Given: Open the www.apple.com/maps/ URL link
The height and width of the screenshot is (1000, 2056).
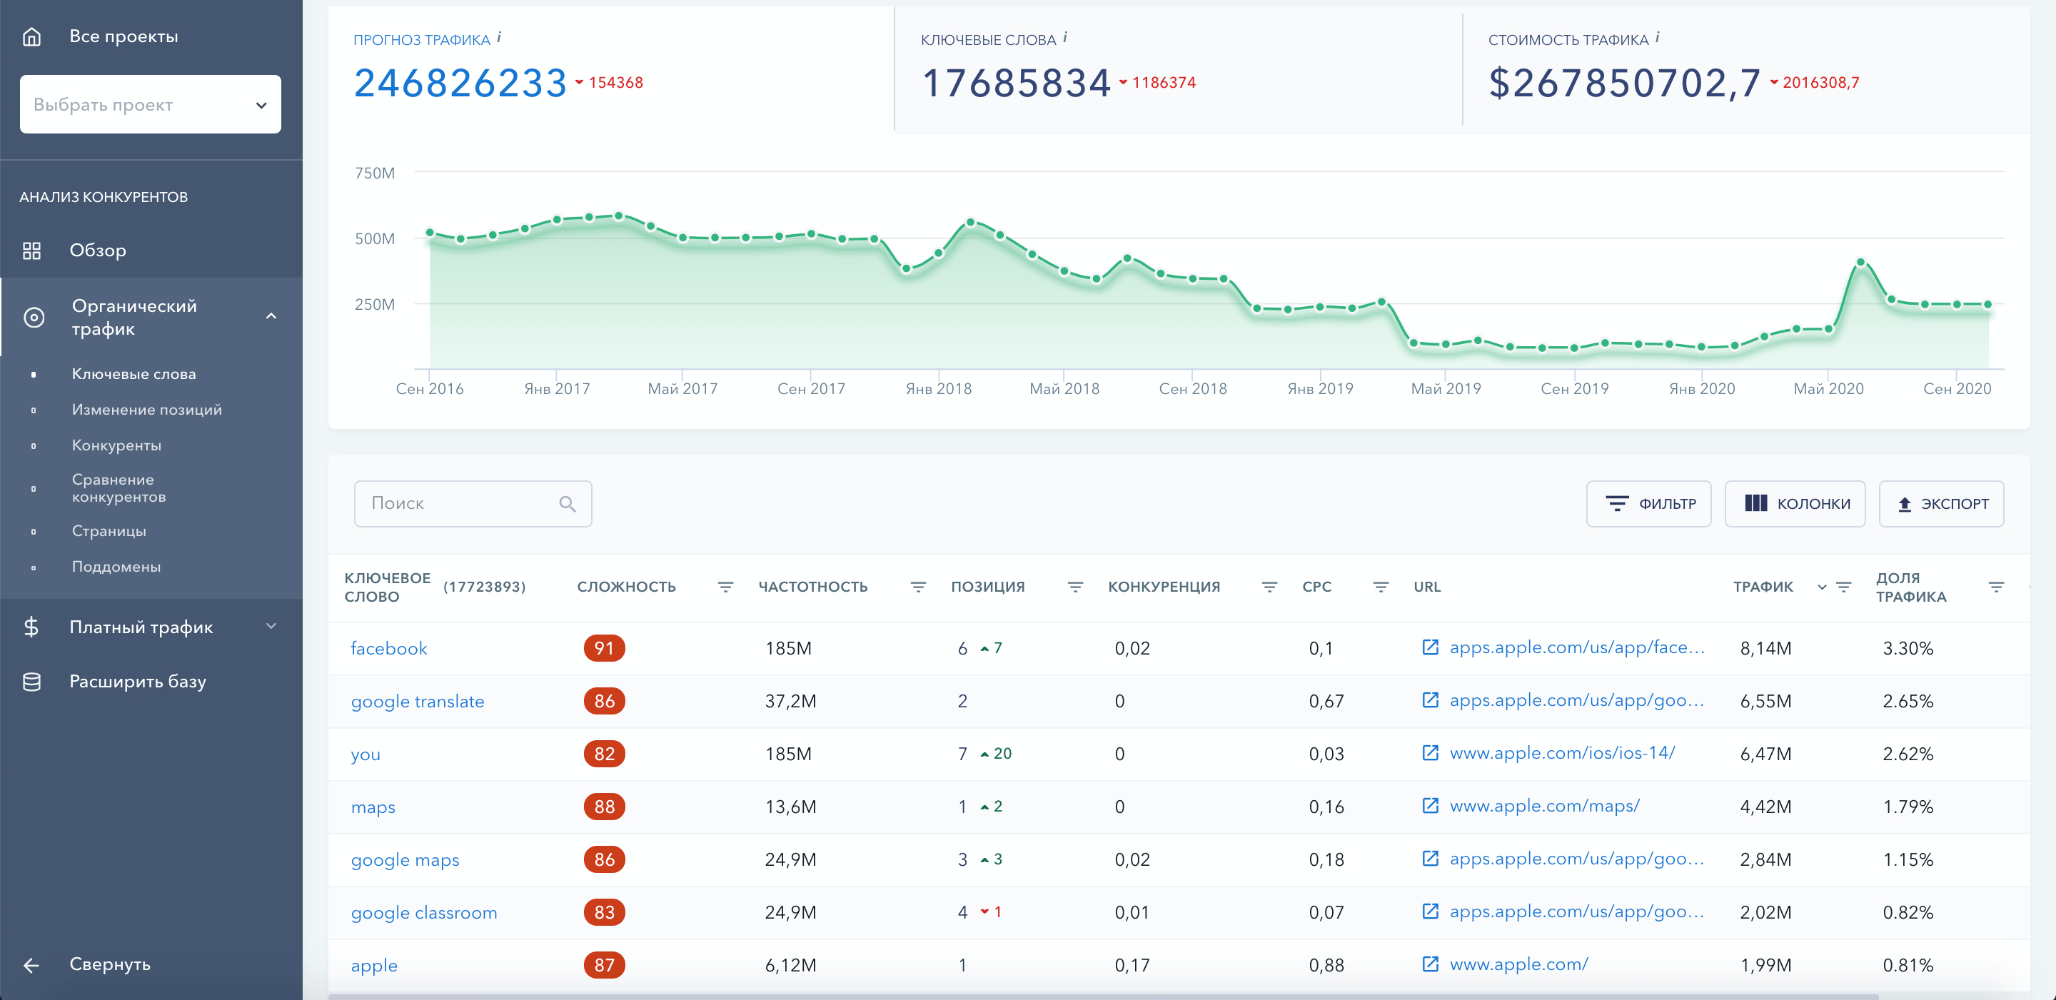Looking at the screenshot, I should (1544, 806).
